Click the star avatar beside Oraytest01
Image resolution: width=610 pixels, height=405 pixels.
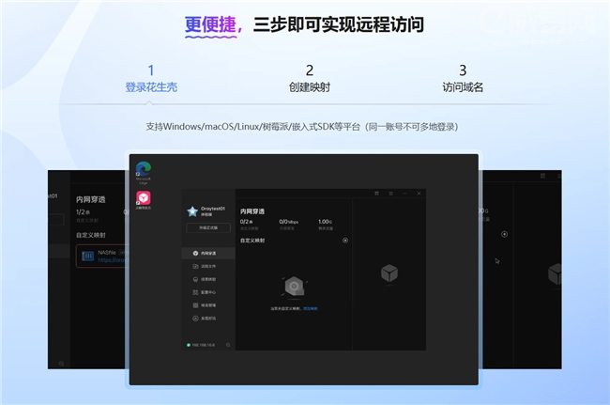click(192, 211)
